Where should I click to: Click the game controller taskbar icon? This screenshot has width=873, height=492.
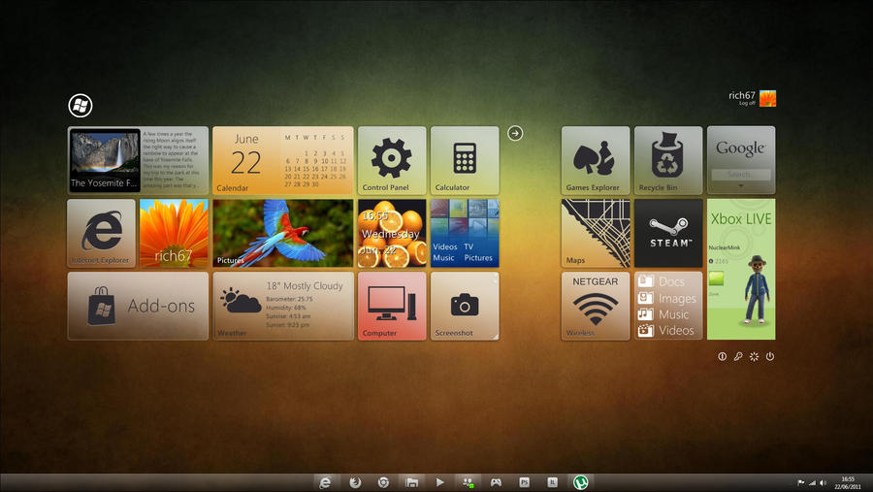[496, 482]
